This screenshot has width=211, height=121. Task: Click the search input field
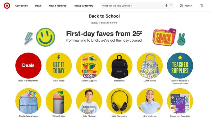click(x=133, y=6)
